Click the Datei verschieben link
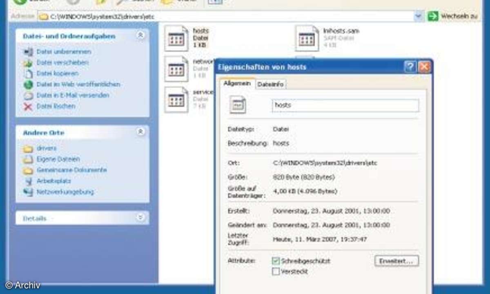This screenshot has height=294, width=490. [62, 62]
